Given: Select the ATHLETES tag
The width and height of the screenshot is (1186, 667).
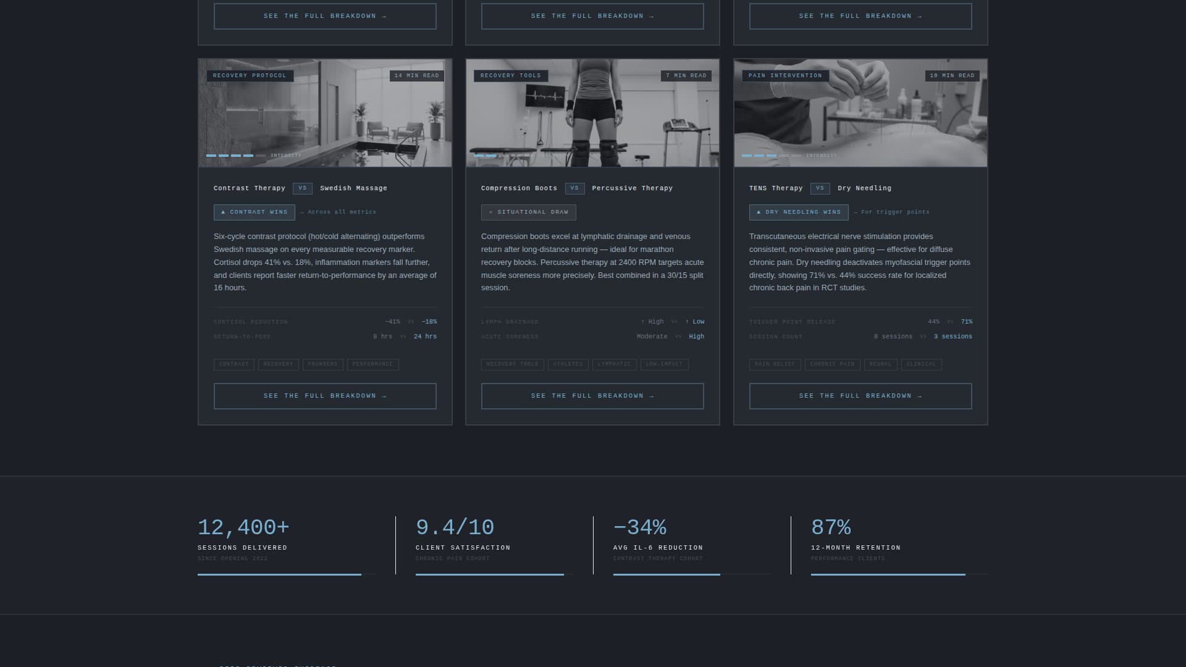Looking at the screenshot, I should (x=568, y=364).
